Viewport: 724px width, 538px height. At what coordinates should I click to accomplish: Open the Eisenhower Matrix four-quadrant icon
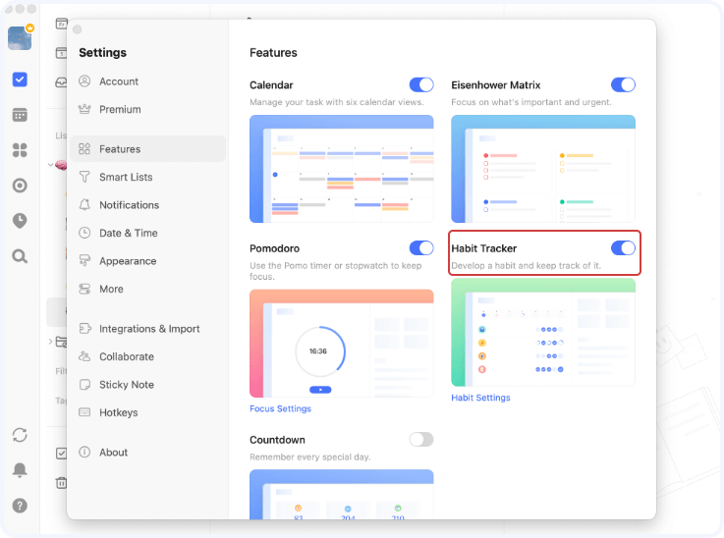click(x=20, y=150)
